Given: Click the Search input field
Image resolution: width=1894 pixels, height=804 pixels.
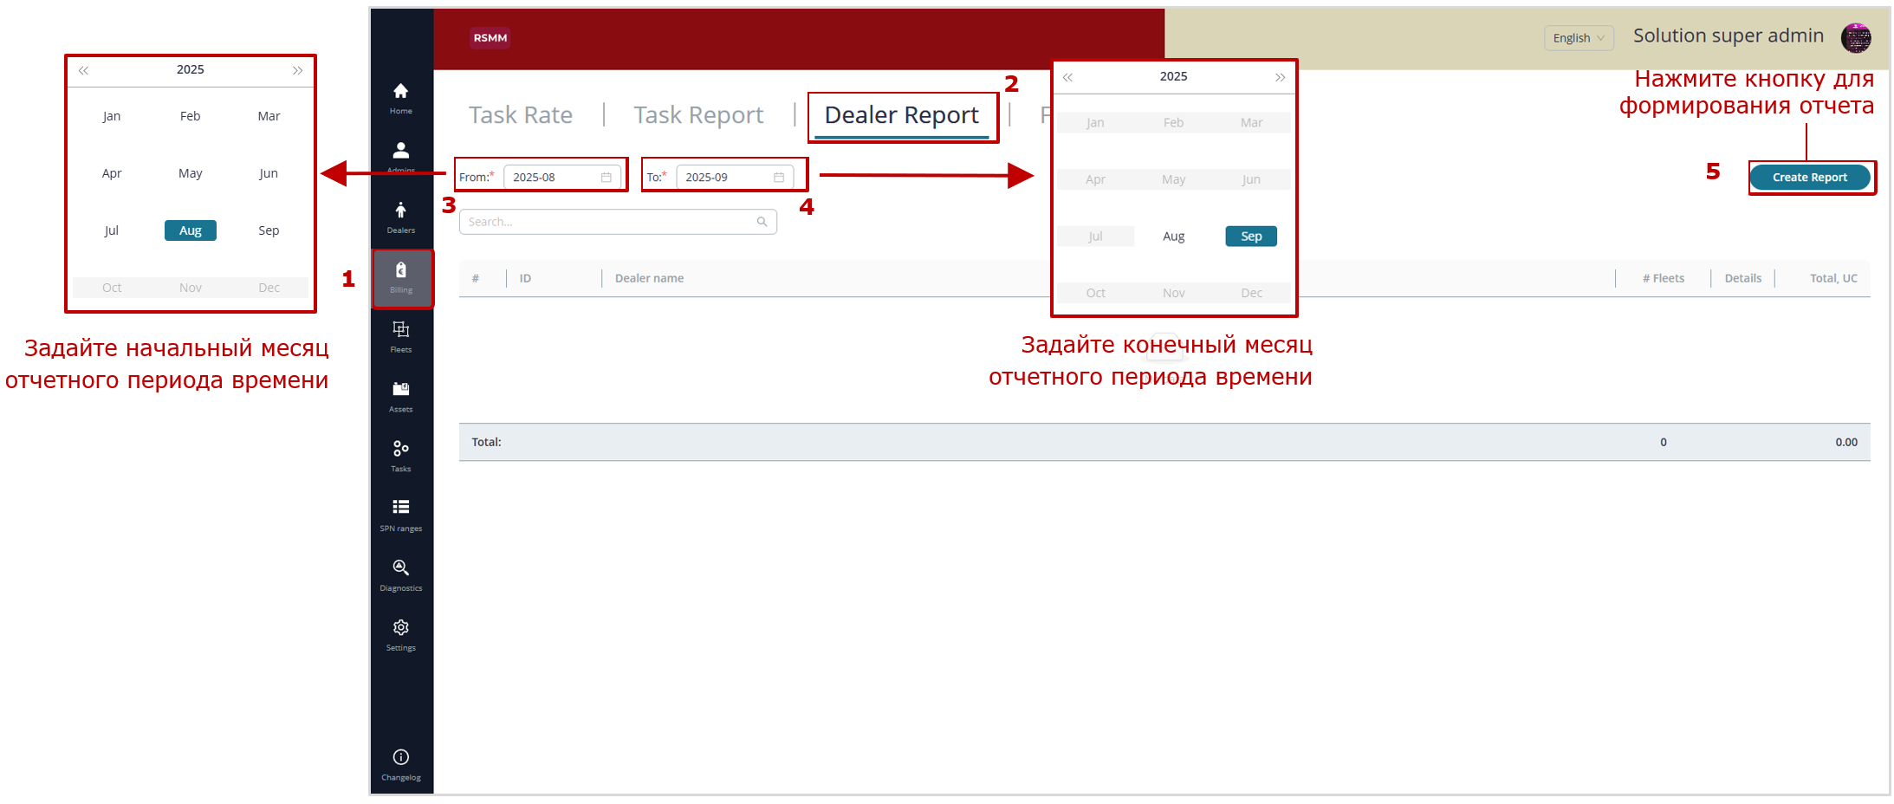Looking at the screenshot, I should tap(611, 222).
